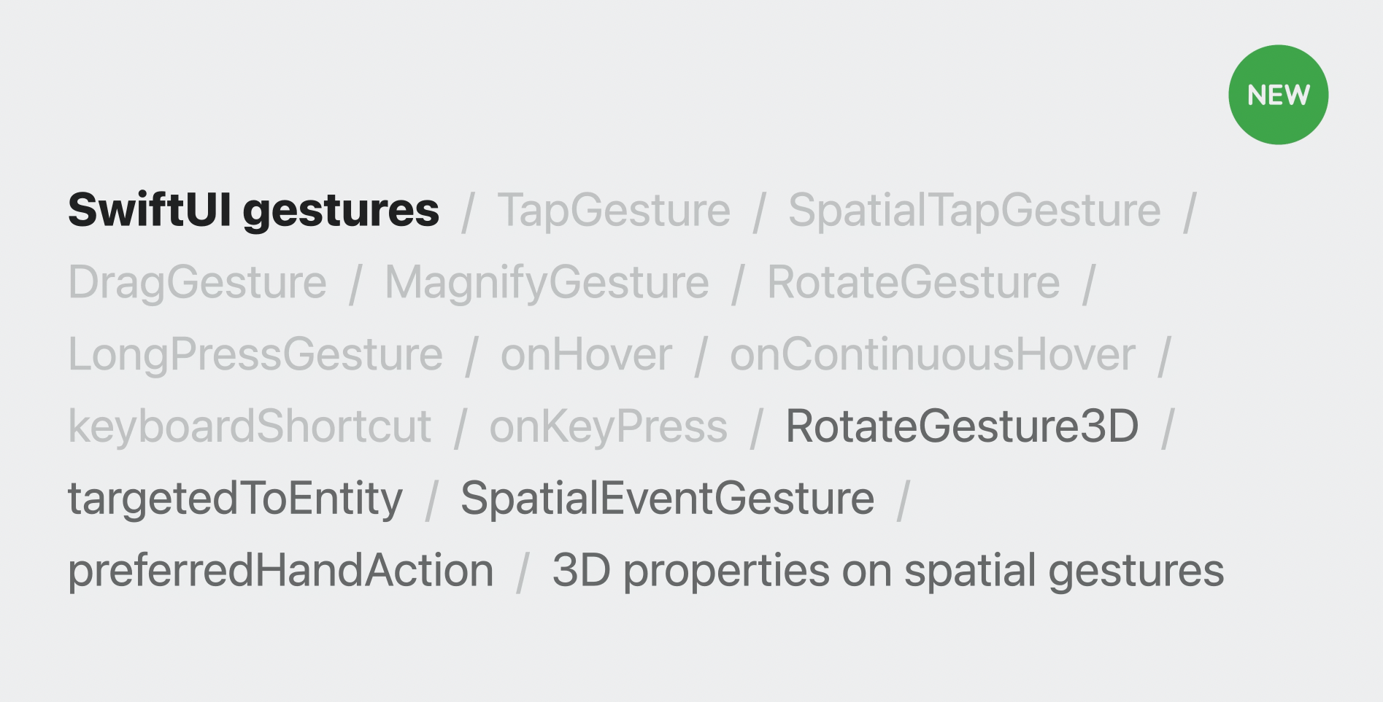
Task: Open the targetedToEntity entry
Action: click(x=235, y=499)
